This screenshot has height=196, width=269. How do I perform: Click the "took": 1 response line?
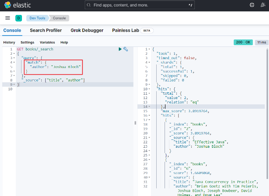pos(167,53)
